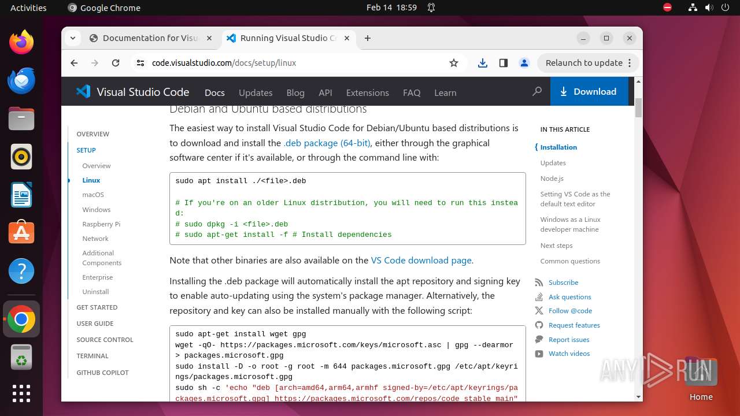Select Additional Components in the sidebar

[x=102, y=258]
